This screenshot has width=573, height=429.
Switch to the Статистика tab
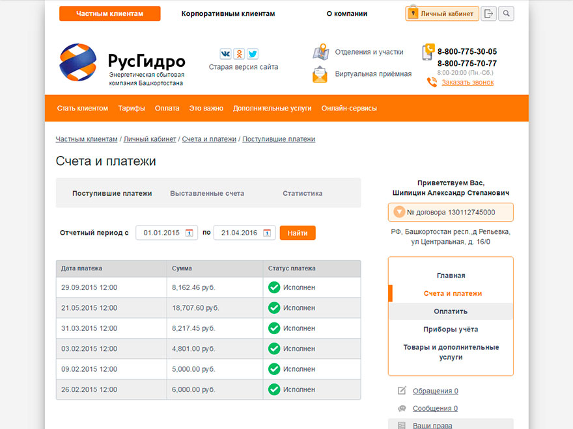click(x=302, y=193)
